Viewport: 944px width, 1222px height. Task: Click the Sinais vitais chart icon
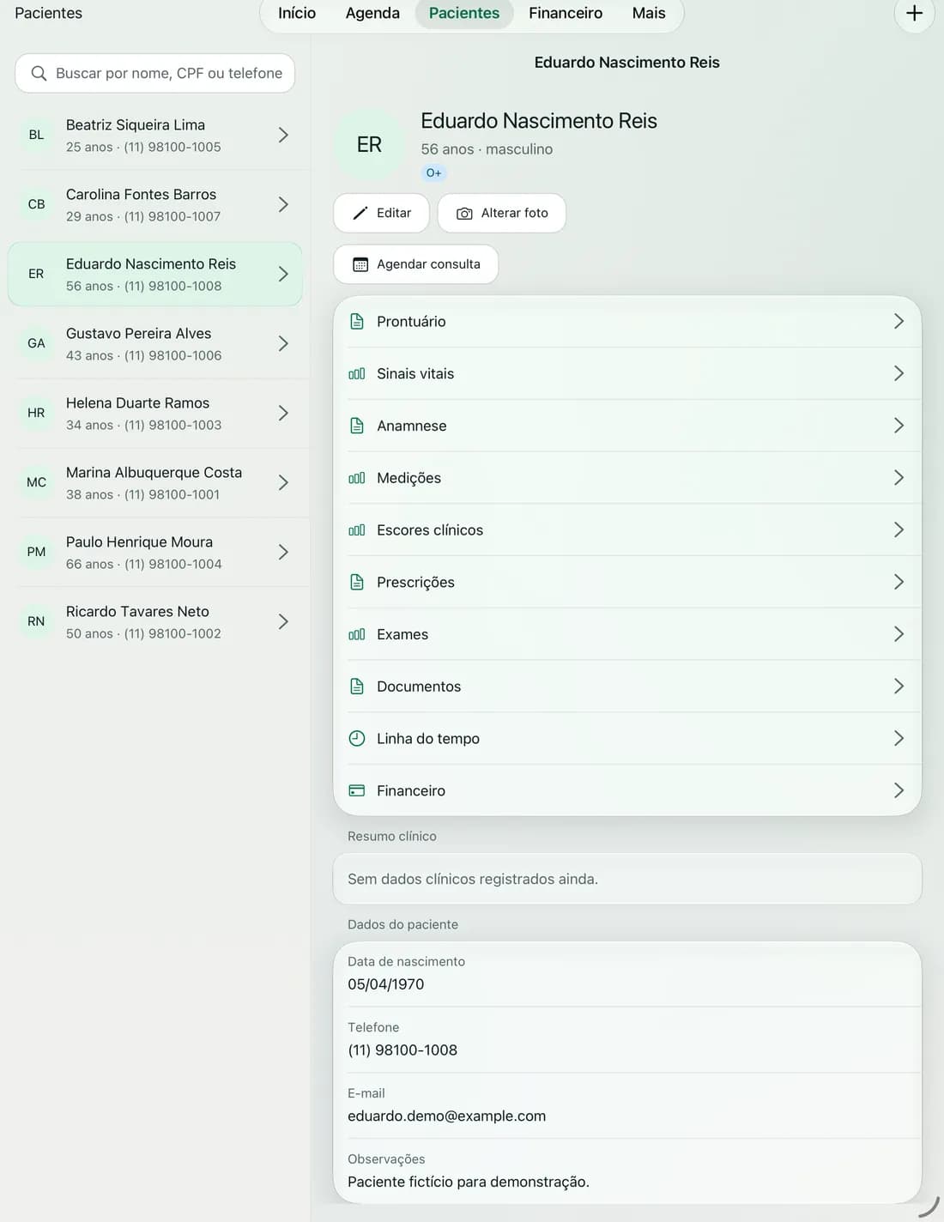click(x=357, y=374)
